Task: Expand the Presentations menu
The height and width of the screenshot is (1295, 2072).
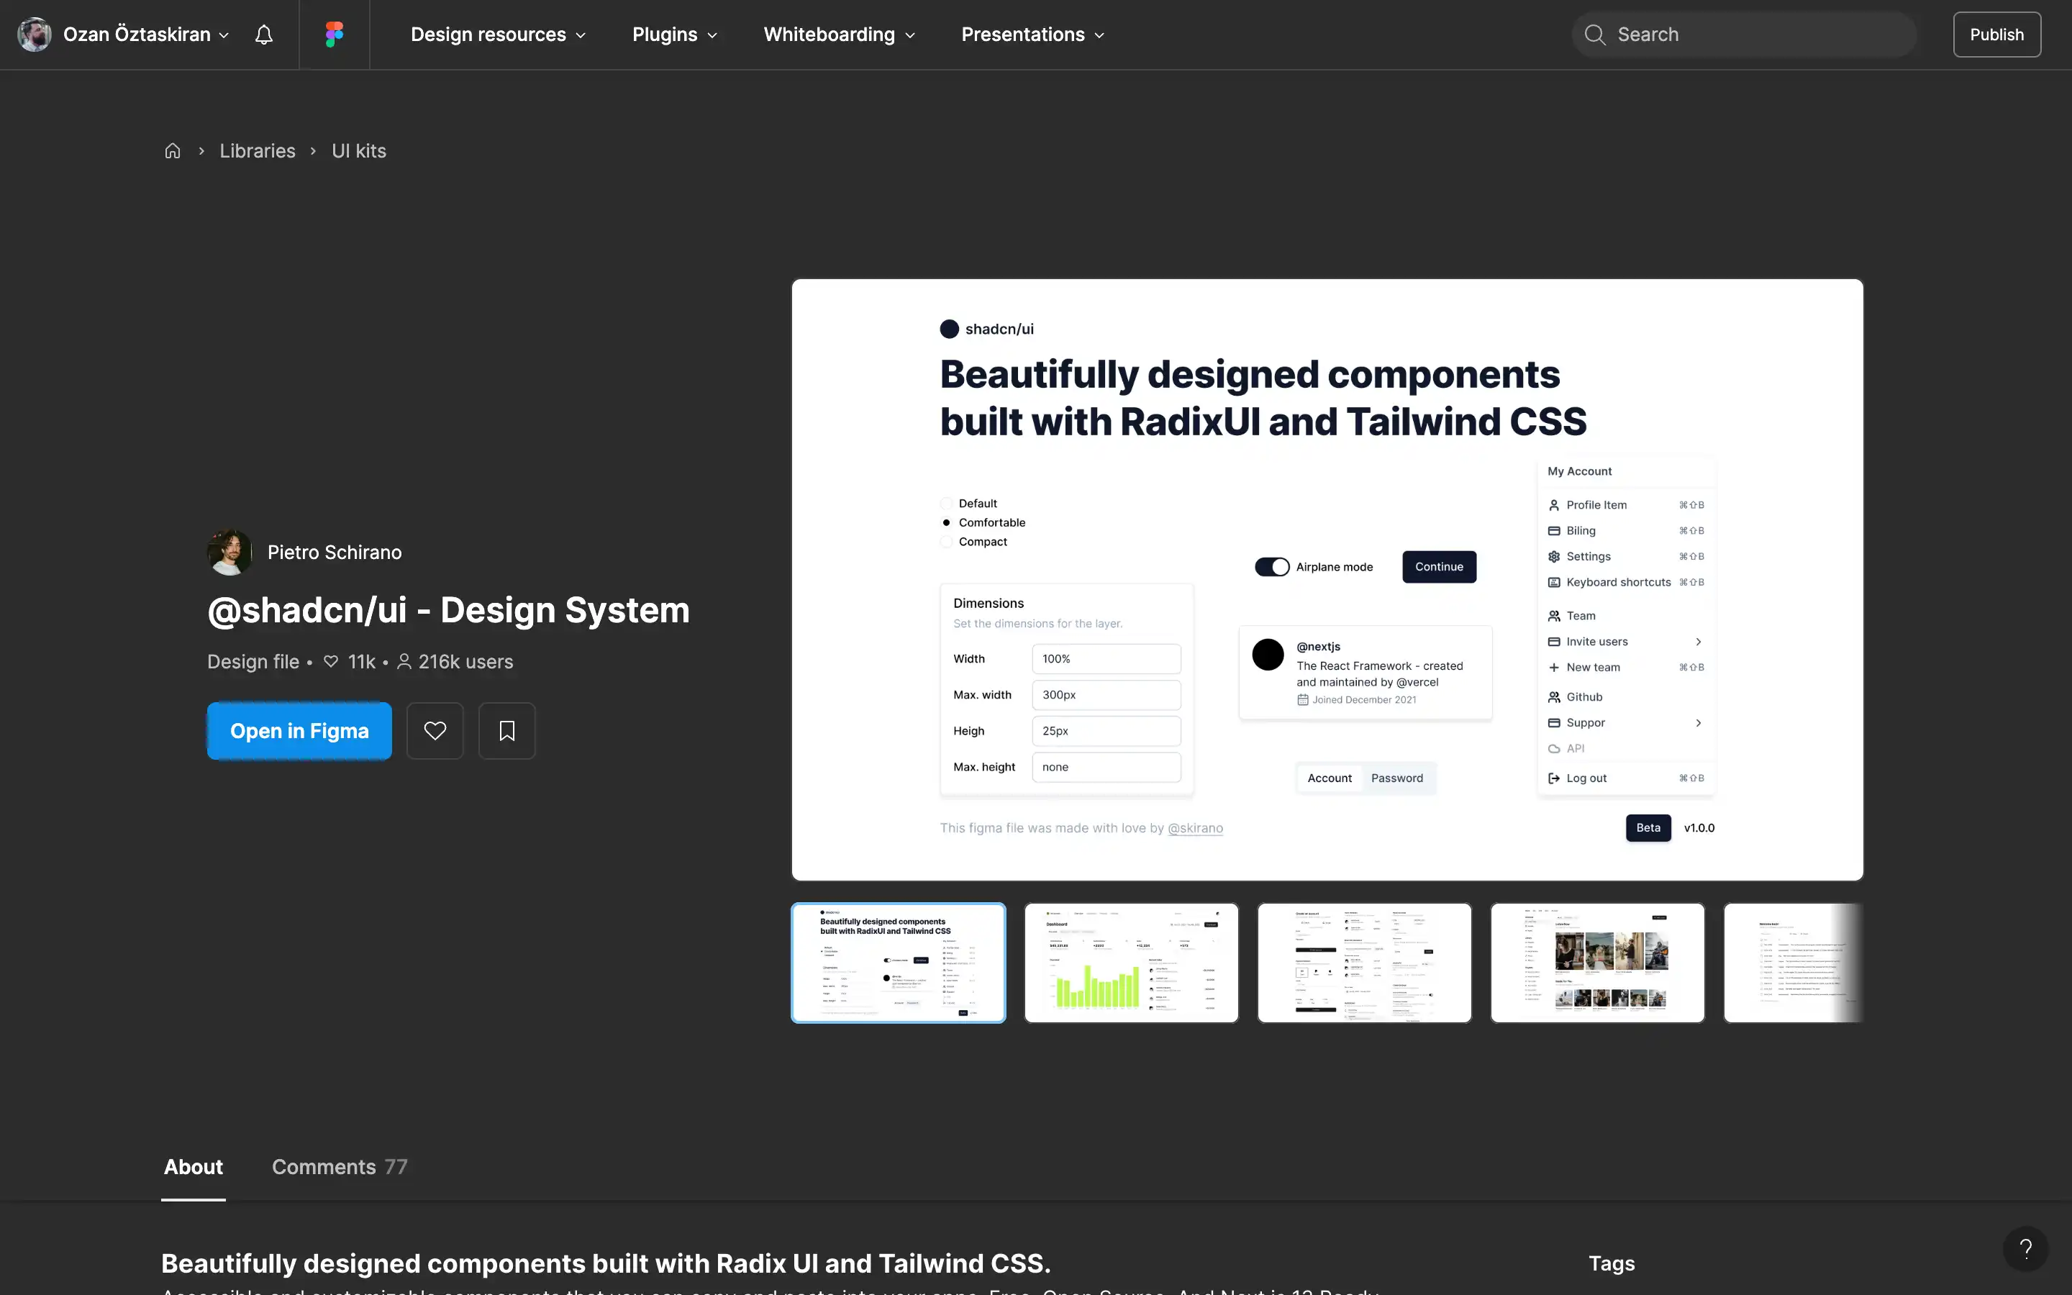Action: (1032, 35)
